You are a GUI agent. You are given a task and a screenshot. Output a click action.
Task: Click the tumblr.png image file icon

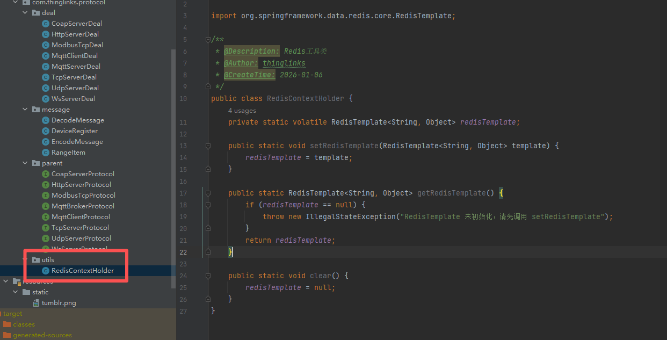36,303
